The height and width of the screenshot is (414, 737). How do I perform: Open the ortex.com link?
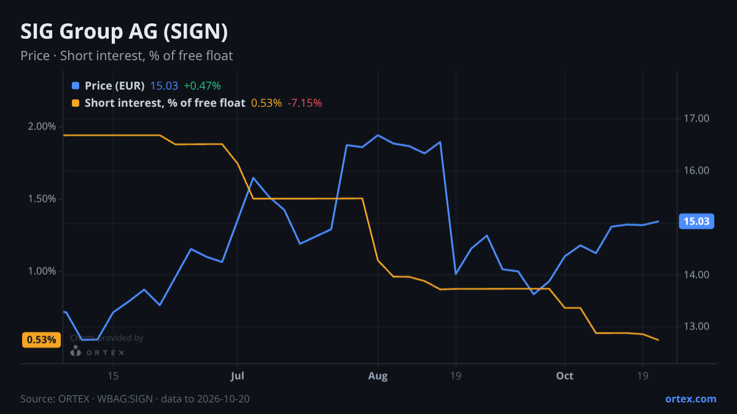coord(691,399)
